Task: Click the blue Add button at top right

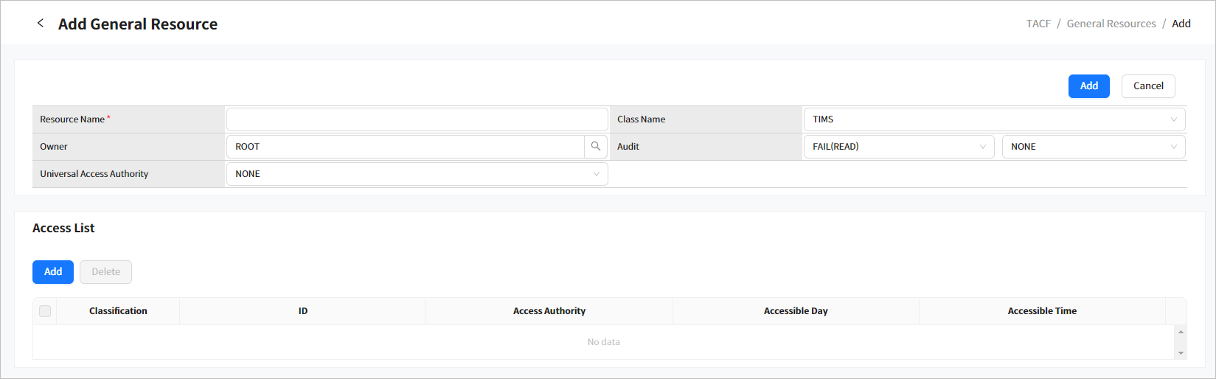Action: pyautogui.click(x=1088, y=86)
